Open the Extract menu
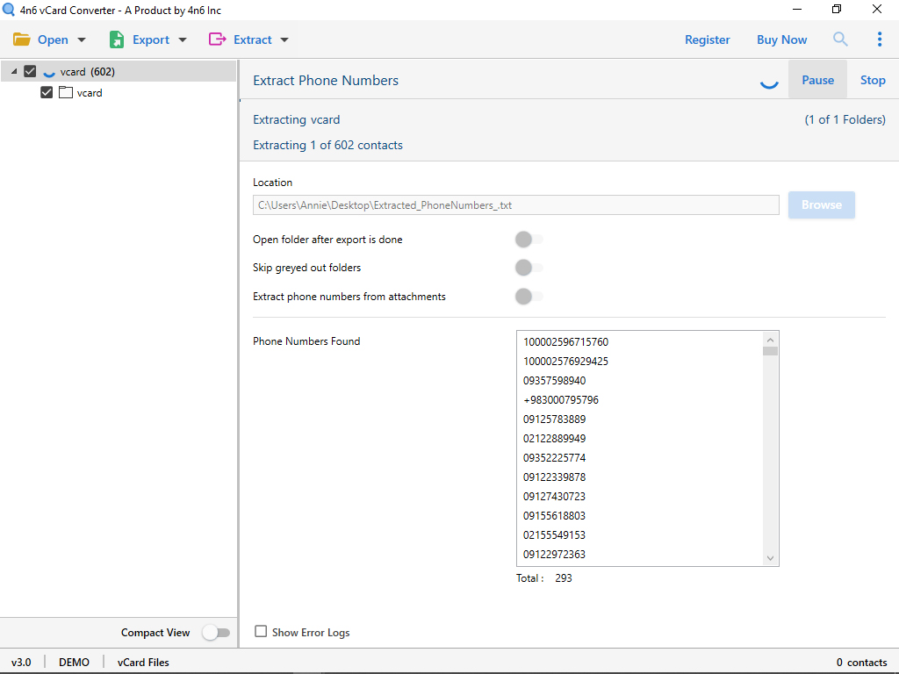 [x=252, y=39]
